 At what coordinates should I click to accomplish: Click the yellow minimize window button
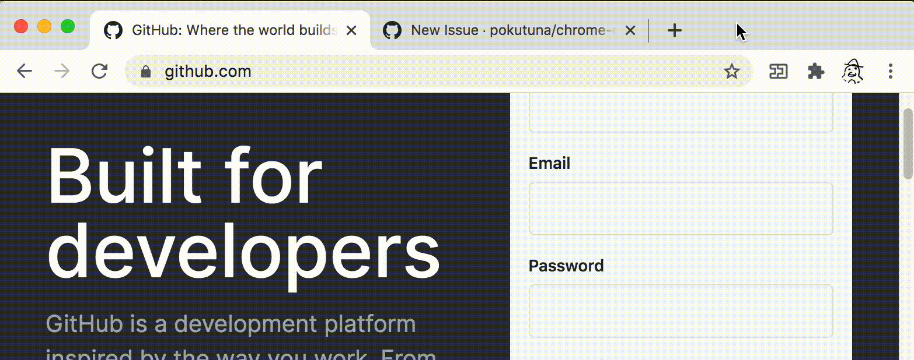(44, 26)
